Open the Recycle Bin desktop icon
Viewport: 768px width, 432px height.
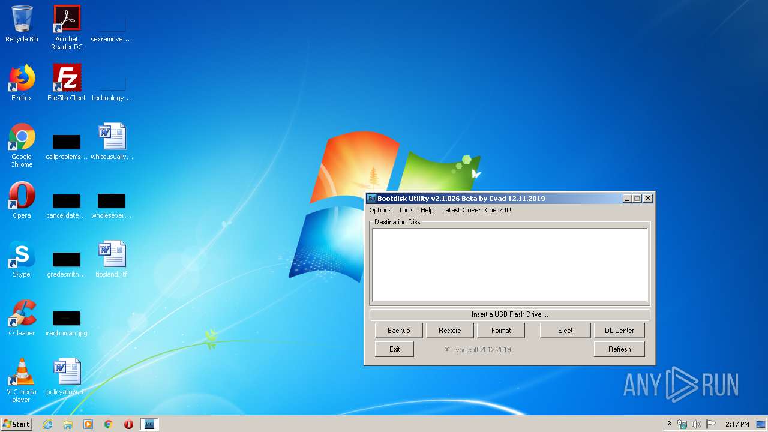22,24
